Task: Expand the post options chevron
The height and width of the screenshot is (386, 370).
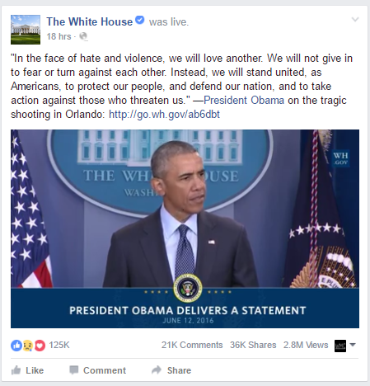Action: pos(355,20)
